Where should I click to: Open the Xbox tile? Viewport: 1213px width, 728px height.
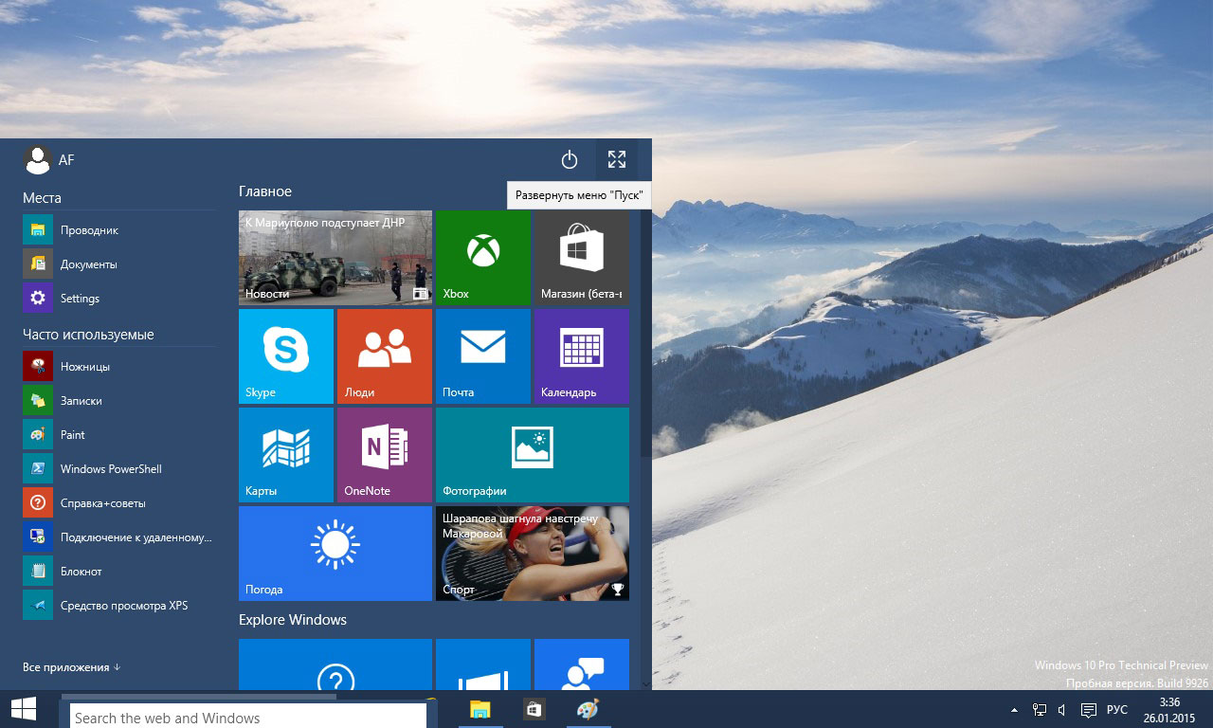coord(482,258)
